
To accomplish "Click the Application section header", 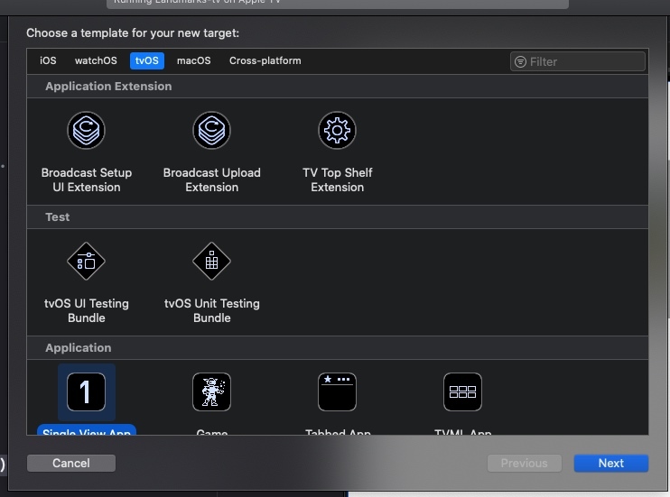I will (x=338, y=347).
